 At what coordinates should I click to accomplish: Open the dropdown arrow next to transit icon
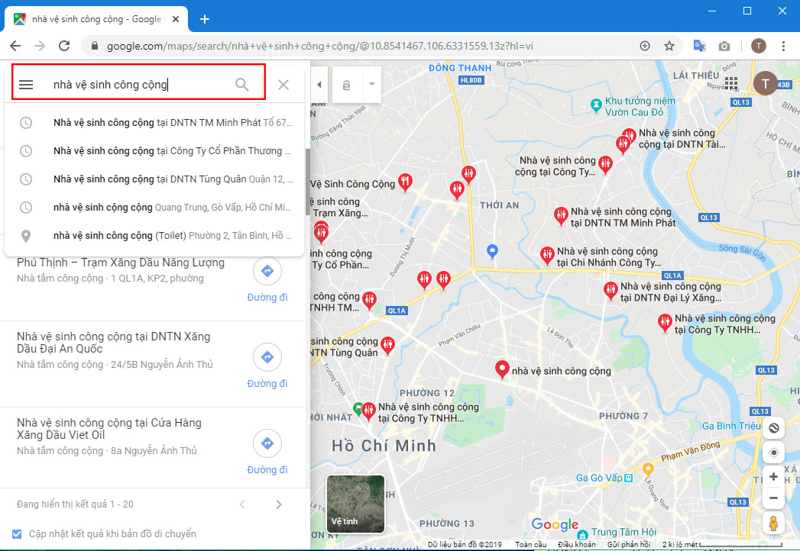[372, 84]
